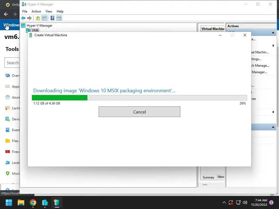Show hidden system tray icons
The height and width of the screenshot is (209, 279).
pos(224,202)
